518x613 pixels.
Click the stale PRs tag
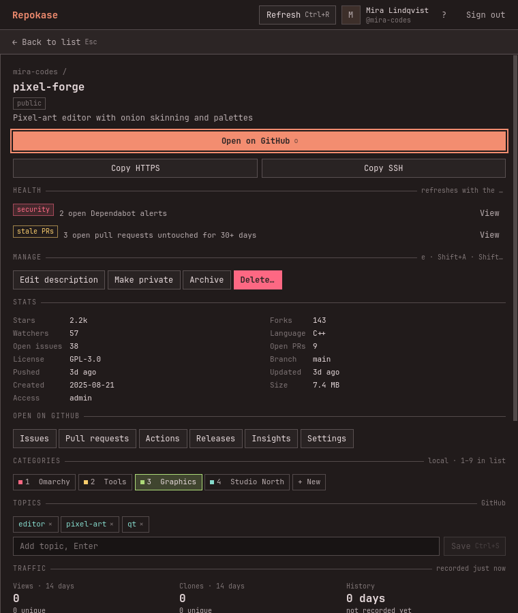(35, 232)
